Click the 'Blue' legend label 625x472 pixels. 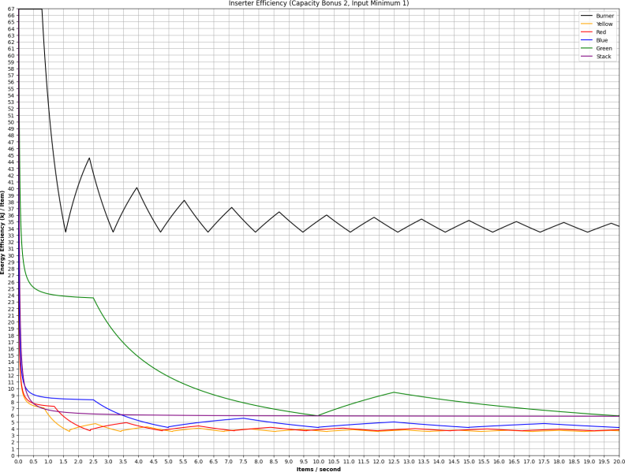click(602, 40)
